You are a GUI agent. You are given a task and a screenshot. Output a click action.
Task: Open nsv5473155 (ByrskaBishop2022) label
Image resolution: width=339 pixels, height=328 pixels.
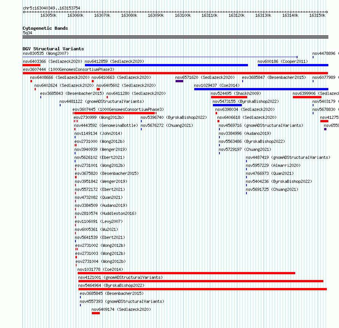click(246, 101)
